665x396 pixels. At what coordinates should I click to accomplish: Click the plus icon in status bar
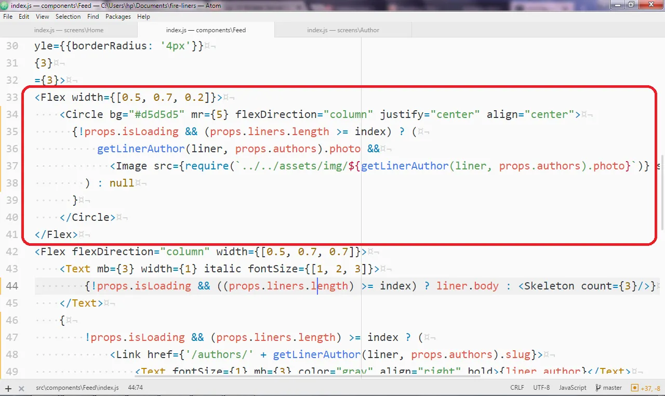click(8, 388)
